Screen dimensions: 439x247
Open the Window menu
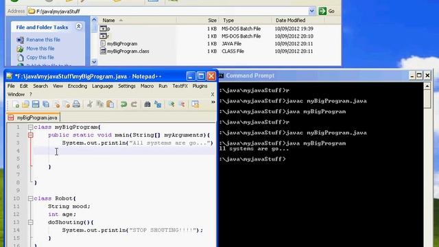[16, 95]
